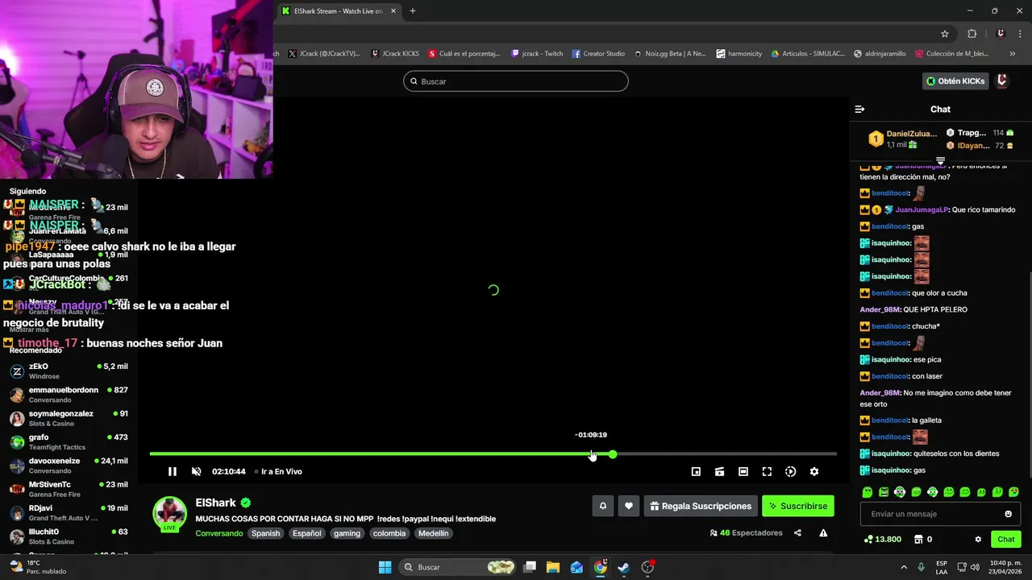Open the Kick shop icon
The image size is (1032, 580).
918,539
